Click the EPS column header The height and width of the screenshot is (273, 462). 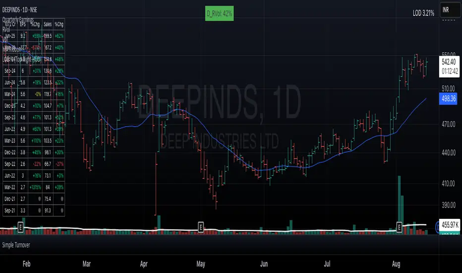click(x=23, y=24)
